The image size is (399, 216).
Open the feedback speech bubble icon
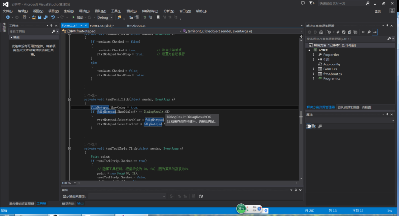point(303,3)
